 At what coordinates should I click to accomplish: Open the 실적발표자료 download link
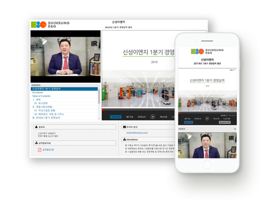48,150
